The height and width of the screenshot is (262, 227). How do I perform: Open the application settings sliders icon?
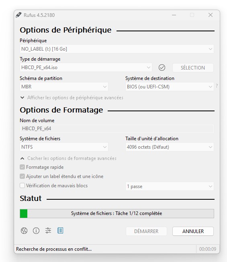point(48,231)
